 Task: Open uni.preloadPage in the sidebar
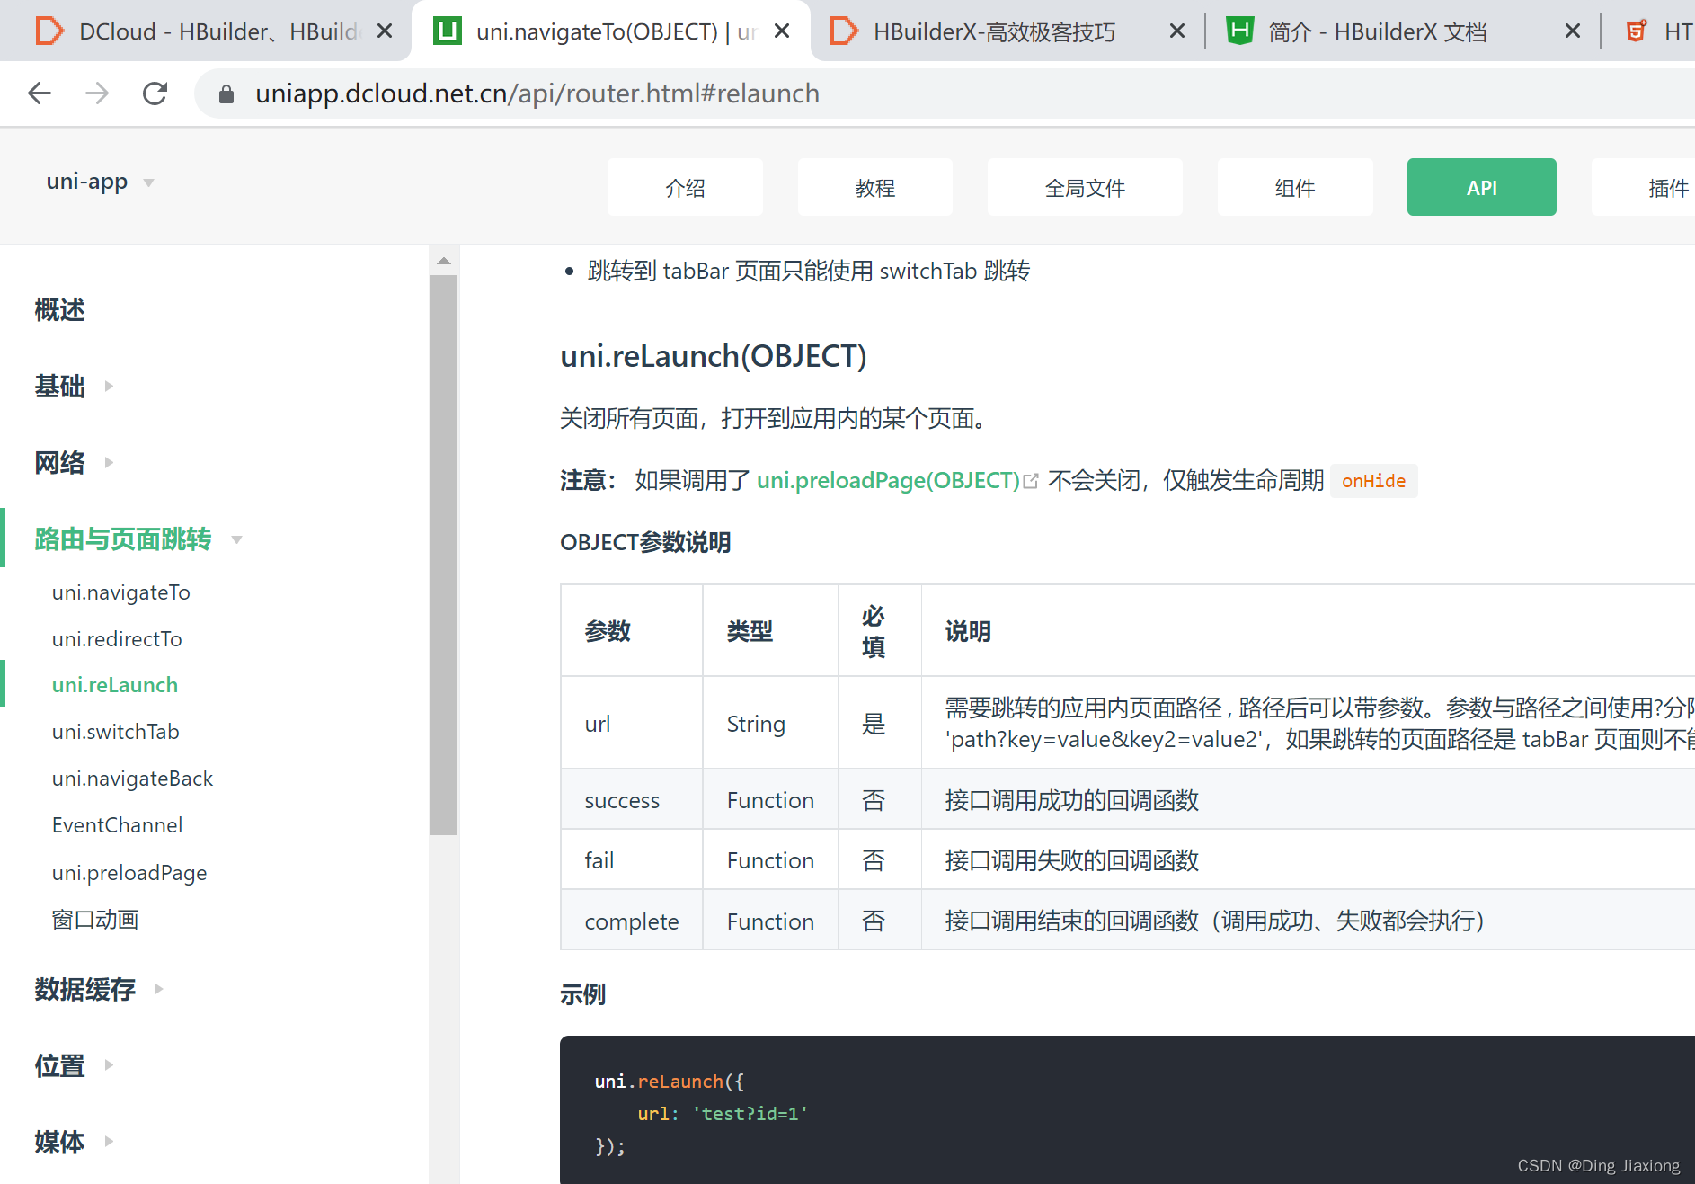(x=129, y=873)
